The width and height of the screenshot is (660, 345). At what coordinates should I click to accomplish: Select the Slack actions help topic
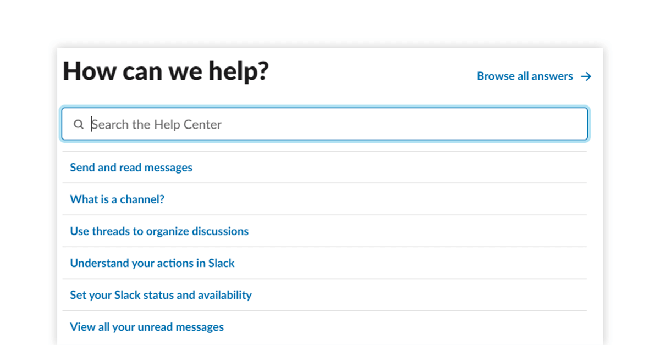(x=152, y=263)
